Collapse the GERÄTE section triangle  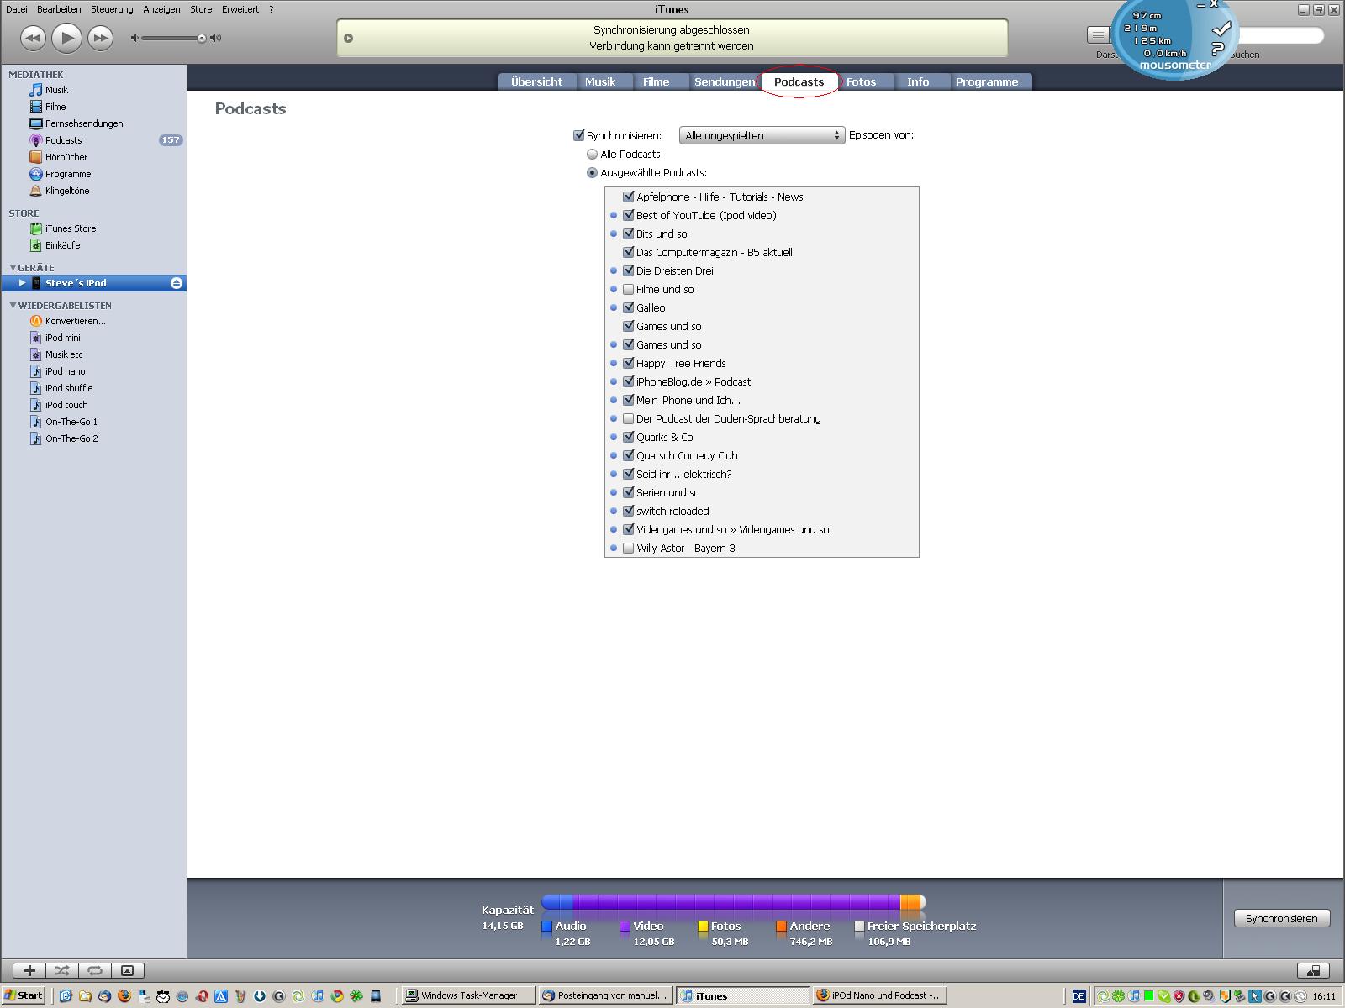click(x=13, y=268)
